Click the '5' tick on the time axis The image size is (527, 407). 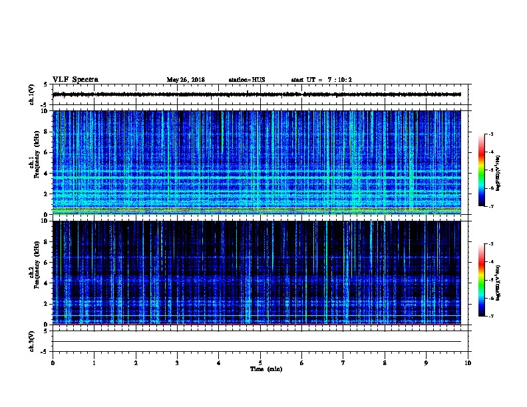coord(260,362)
